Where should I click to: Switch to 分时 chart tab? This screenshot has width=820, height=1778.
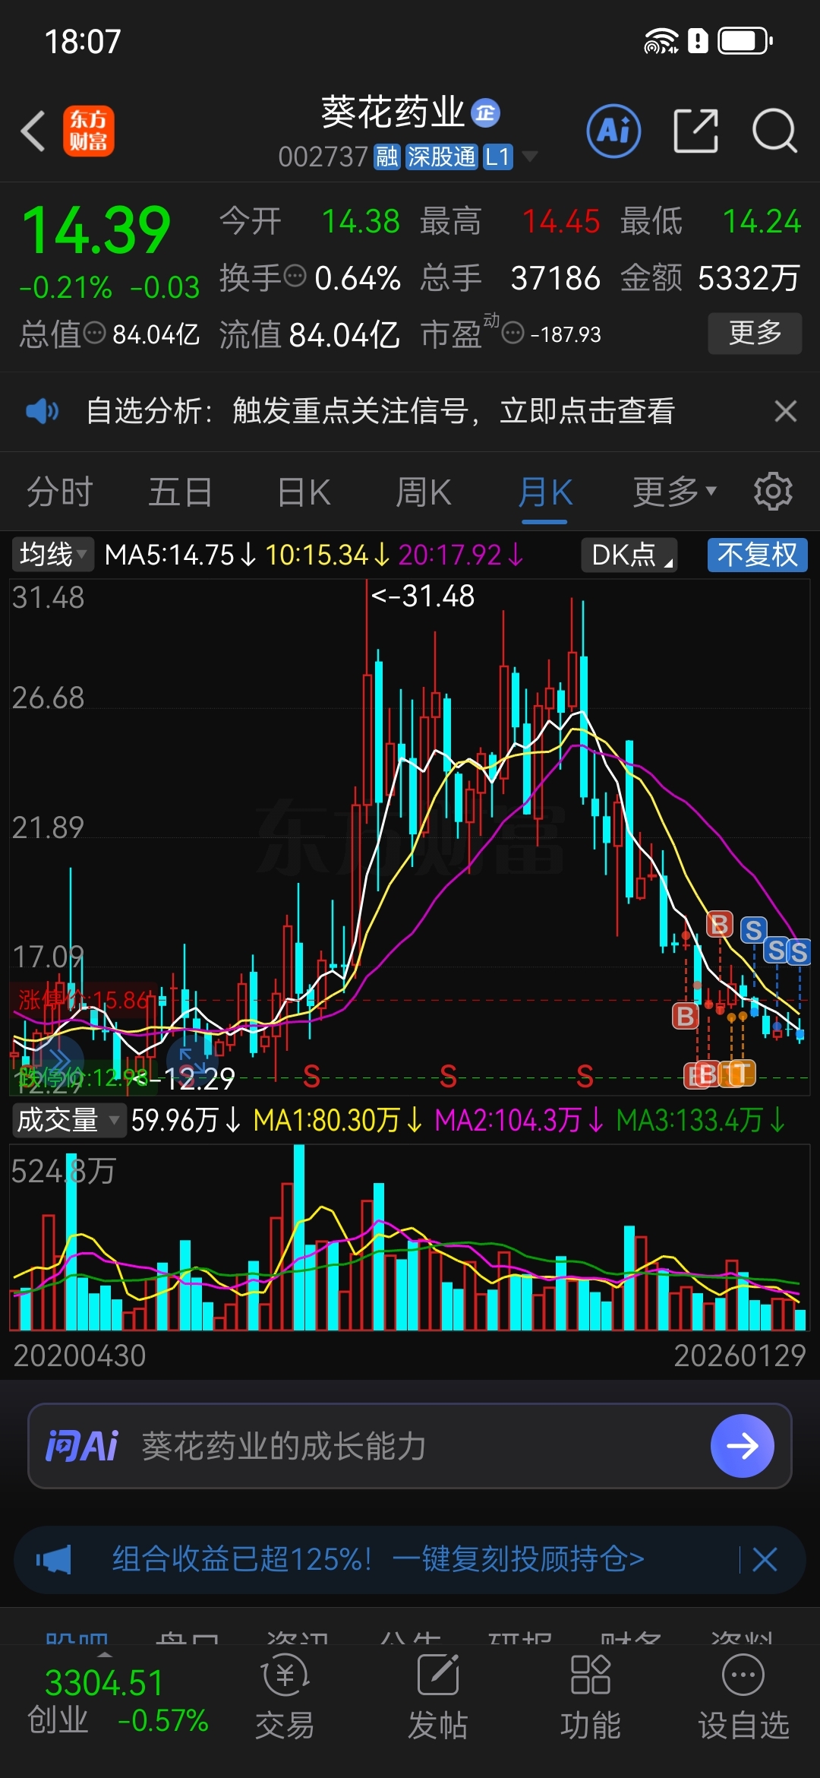[59, 492]
